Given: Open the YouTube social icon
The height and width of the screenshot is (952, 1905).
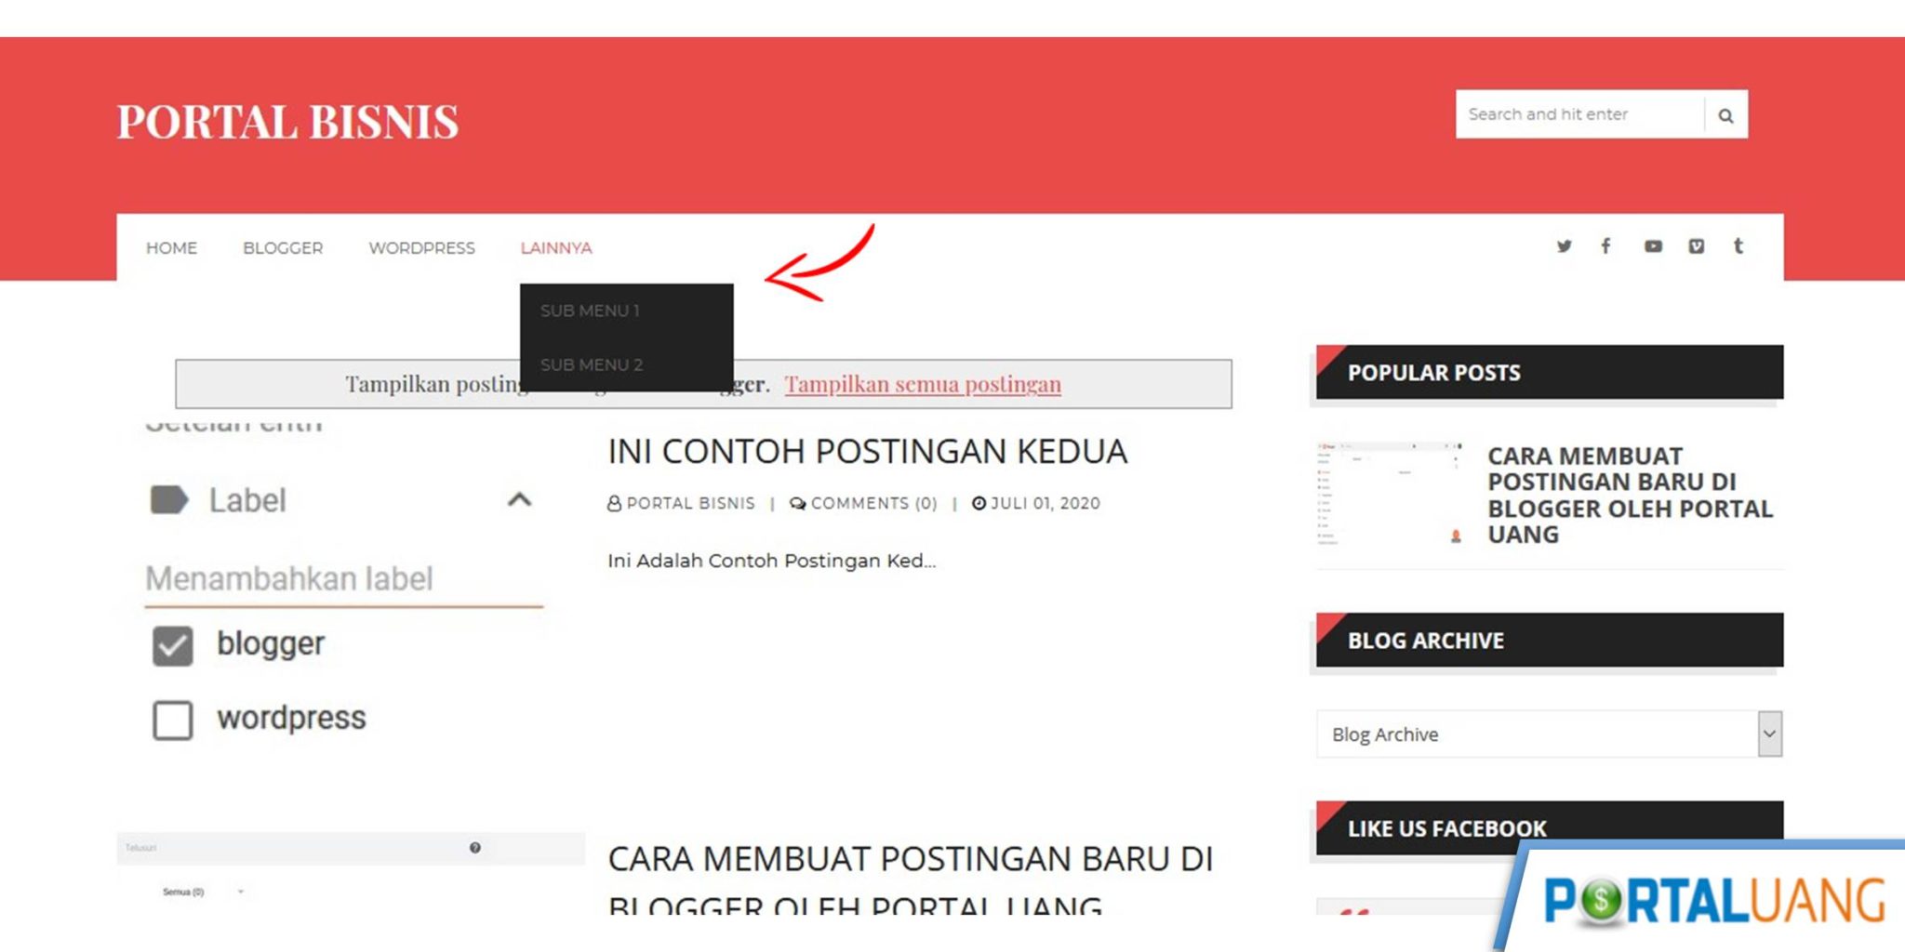Looking at the screenshot, I should [x=1653, y=246].
